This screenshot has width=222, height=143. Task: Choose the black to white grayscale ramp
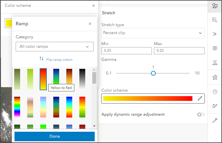(x=82, y=79)
